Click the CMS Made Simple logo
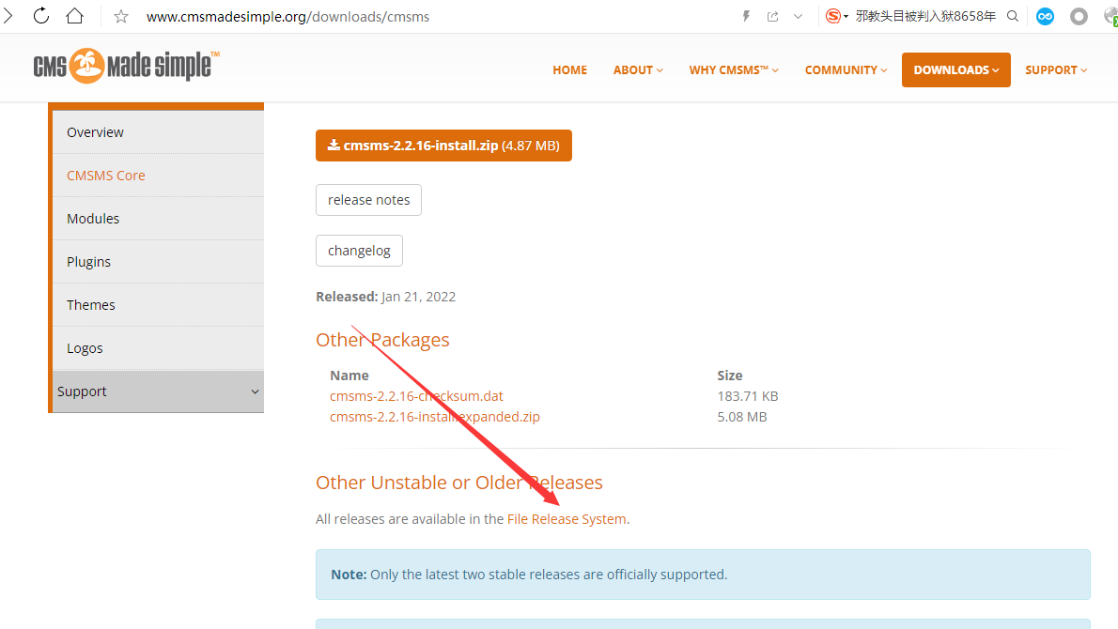Image resolution: width=1118 pixels, height=629 pixels. click(x=126, y=67)
